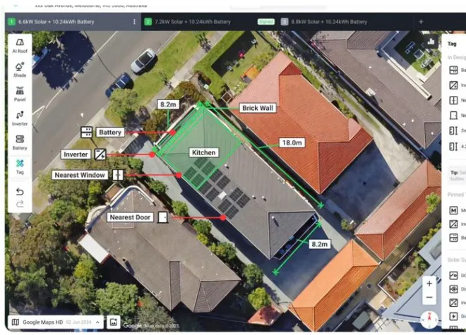Click the undo arrow
This screenshot has height=335, width=466.
click(20, 191)
